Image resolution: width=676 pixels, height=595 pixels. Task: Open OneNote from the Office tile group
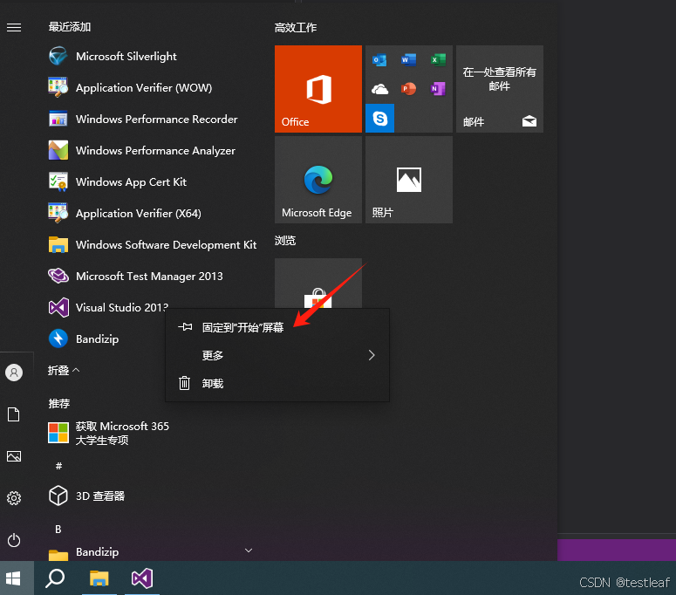[438, 89]
